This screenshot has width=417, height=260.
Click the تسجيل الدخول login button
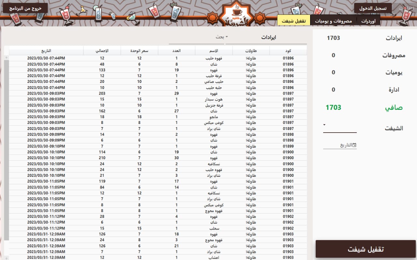pyautogui.click(x=373, y=8)
